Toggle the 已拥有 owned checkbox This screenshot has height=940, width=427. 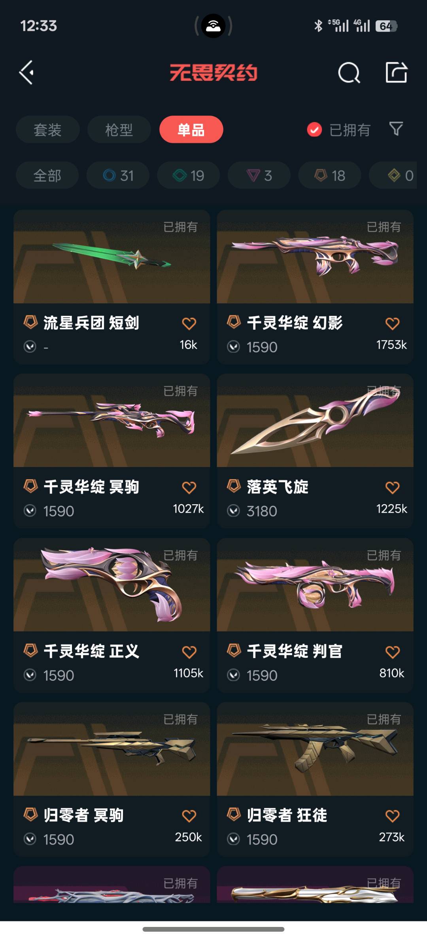314,129
